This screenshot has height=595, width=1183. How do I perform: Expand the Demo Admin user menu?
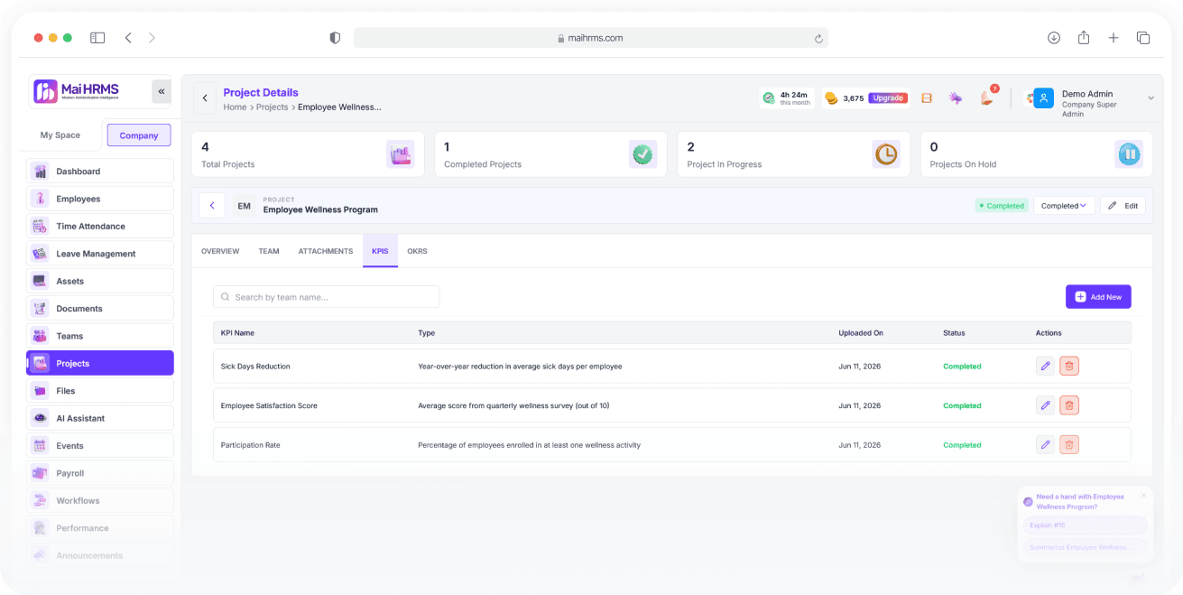[1151, 98]
